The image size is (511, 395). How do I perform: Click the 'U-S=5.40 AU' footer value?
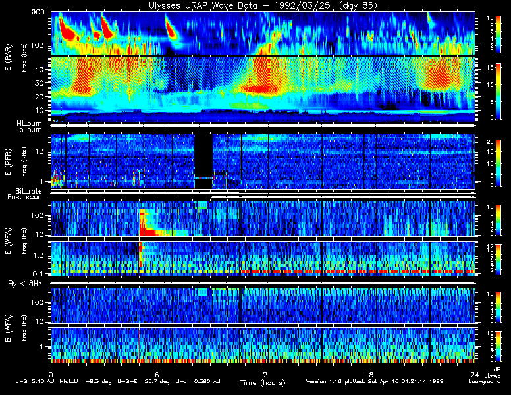click(x=34, y=381)
